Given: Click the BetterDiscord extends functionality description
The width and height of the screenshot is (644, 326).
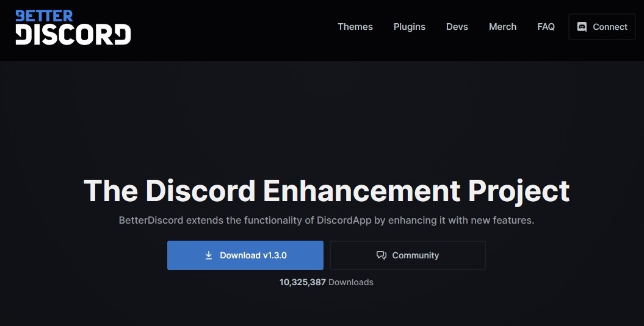Looking at the screenshot, I should tap(327, 220).
